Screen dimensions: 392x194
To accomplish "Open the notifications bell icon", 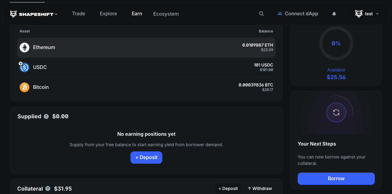I will tap(334, 14).
